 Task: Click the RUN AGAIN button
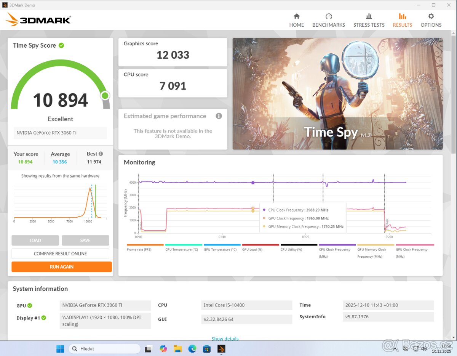[x=61, y=267]
